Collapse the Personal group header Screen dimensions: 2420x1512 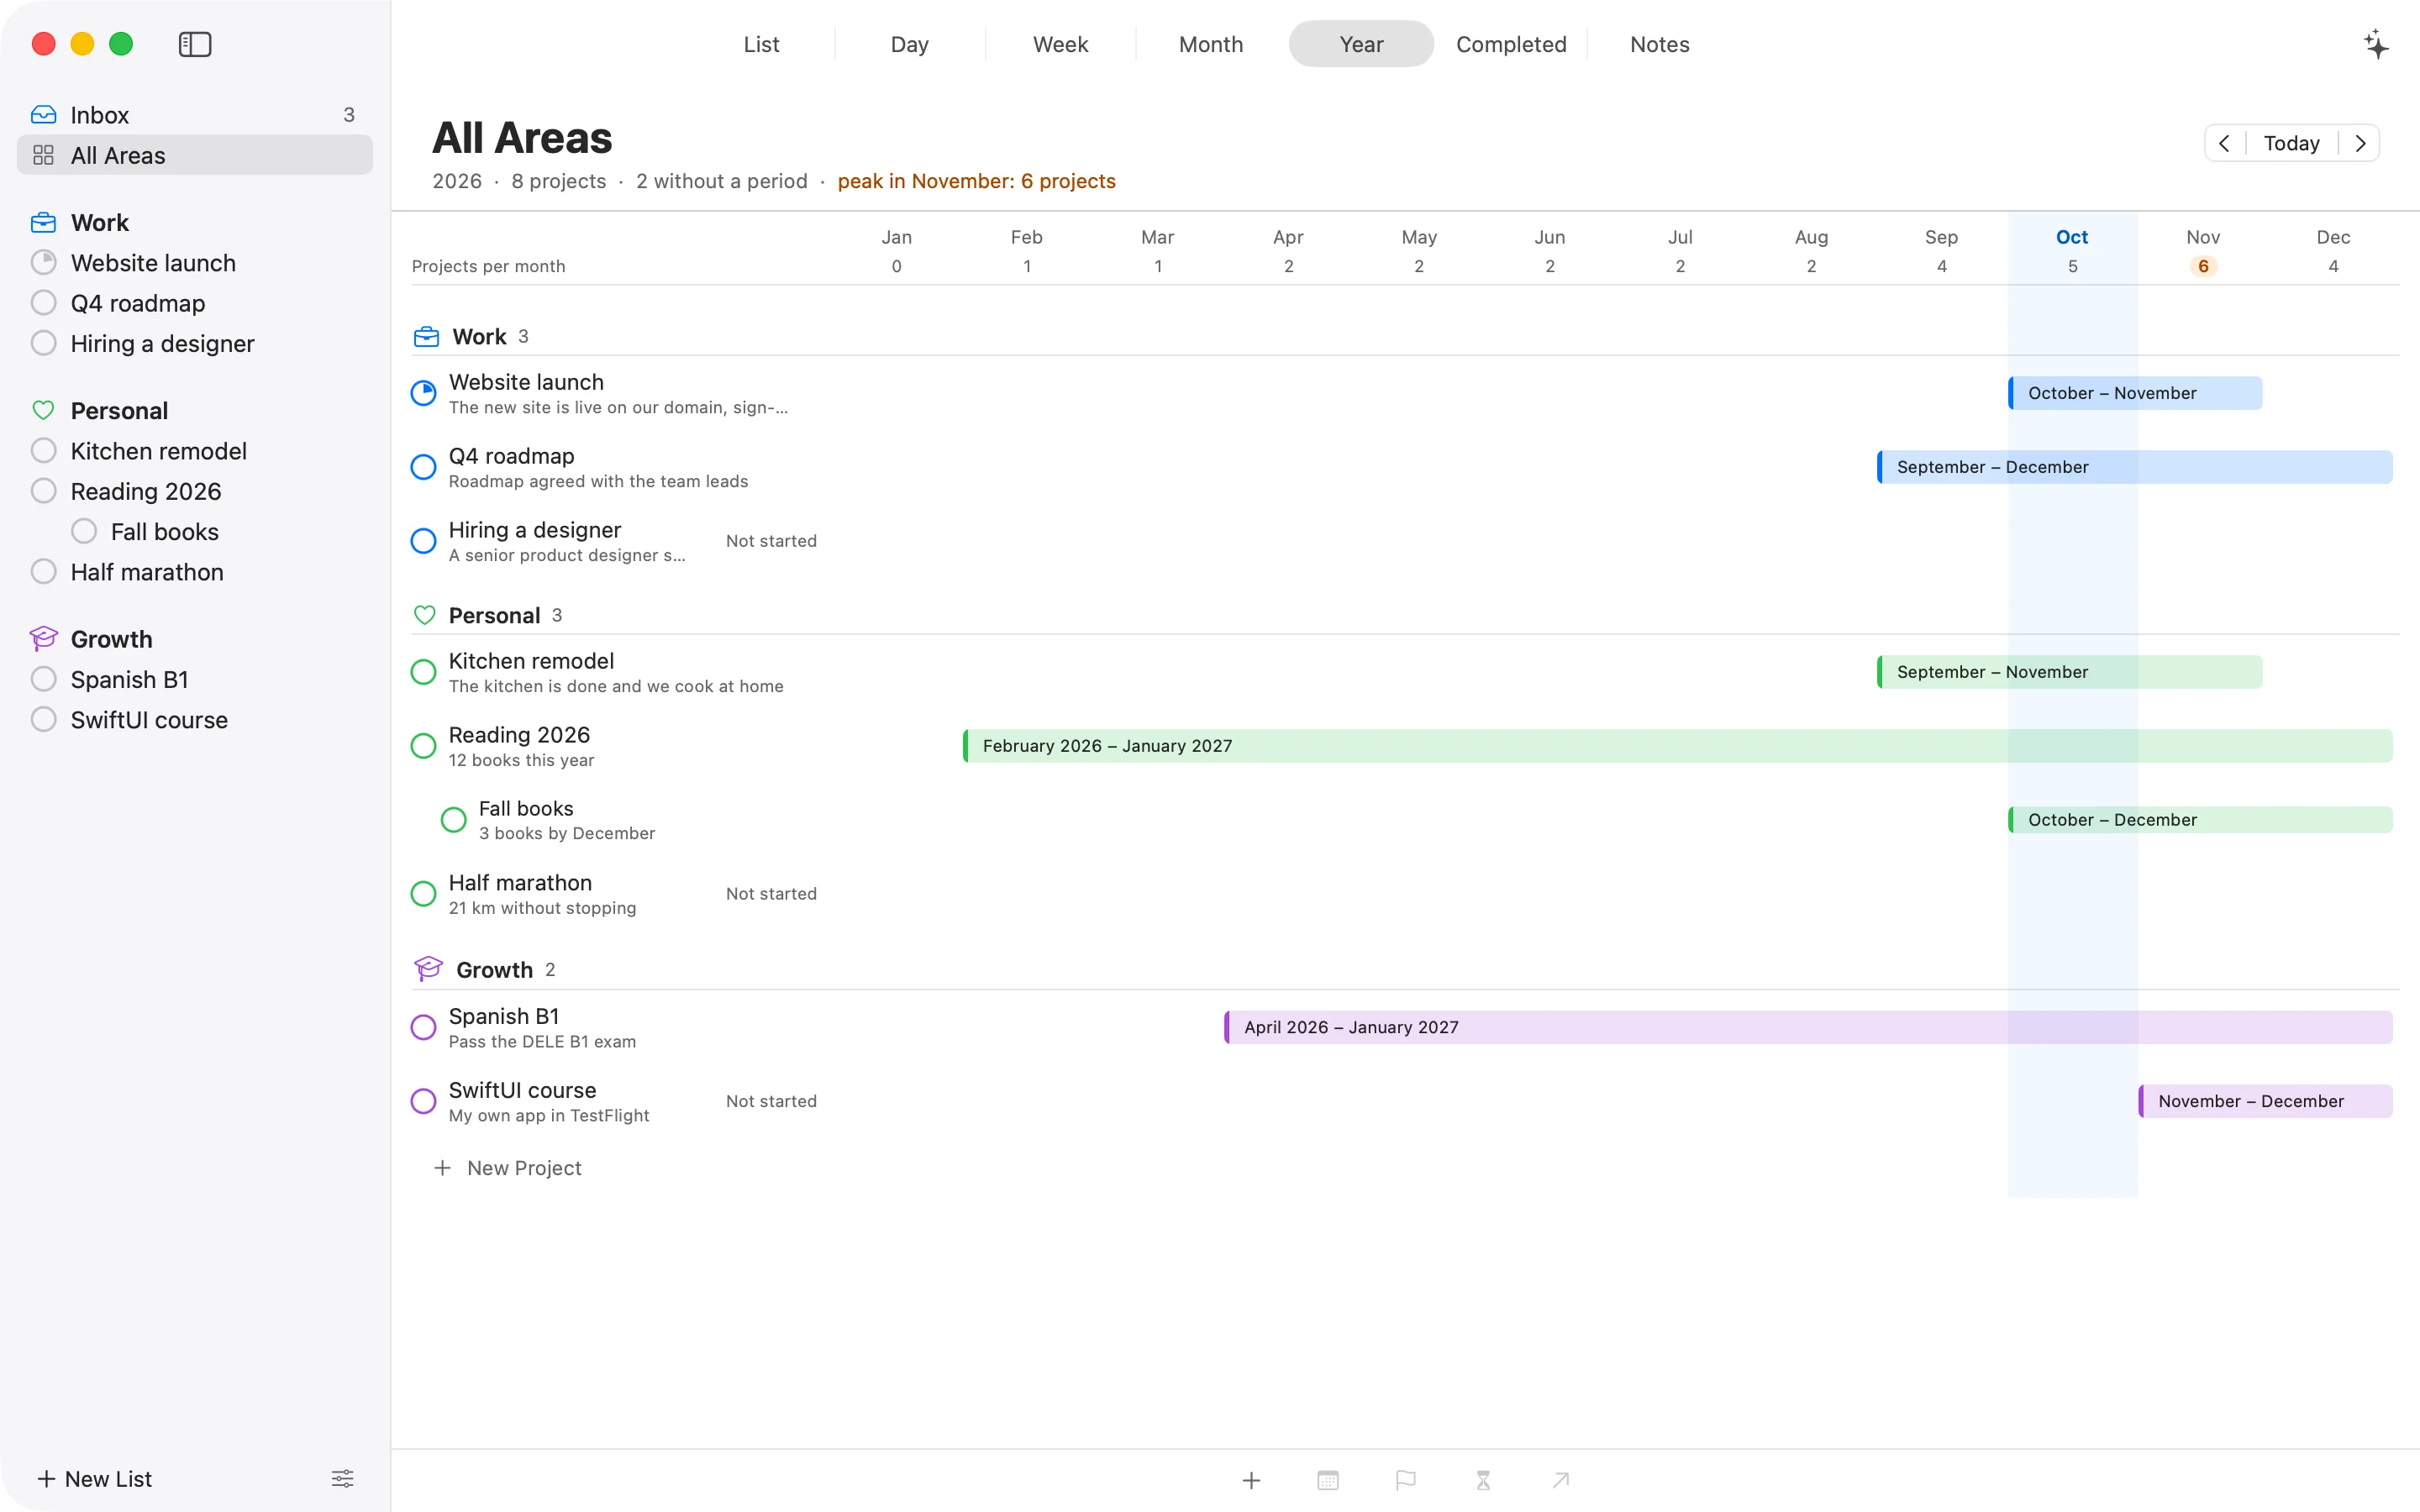click(1405, 615)
